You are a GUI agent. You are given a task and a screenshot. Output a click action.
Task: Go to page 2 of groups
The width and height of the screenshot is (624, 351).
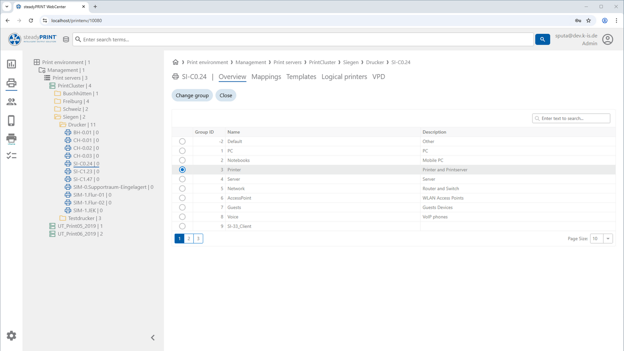189,239
